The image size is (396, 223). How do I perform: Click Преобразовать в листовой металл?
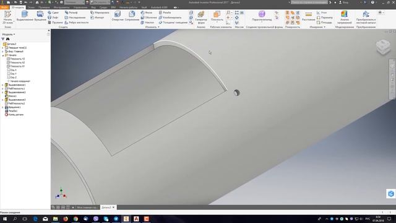point(366,17)
